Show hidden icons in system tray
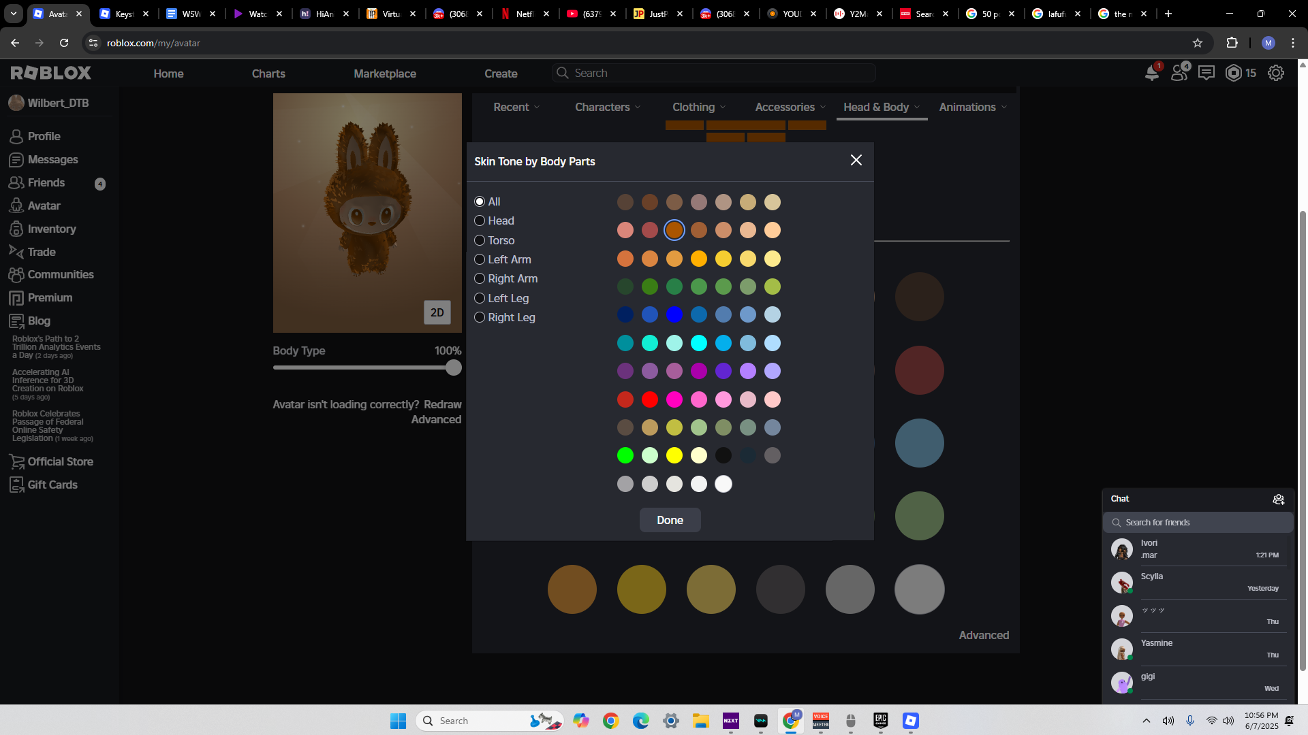The height and width of the screenshot is (735, 1308). [x=1147, y=721]
